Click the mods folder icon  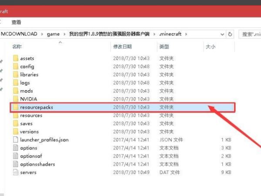pyautogui.click(x=16, y=91)
